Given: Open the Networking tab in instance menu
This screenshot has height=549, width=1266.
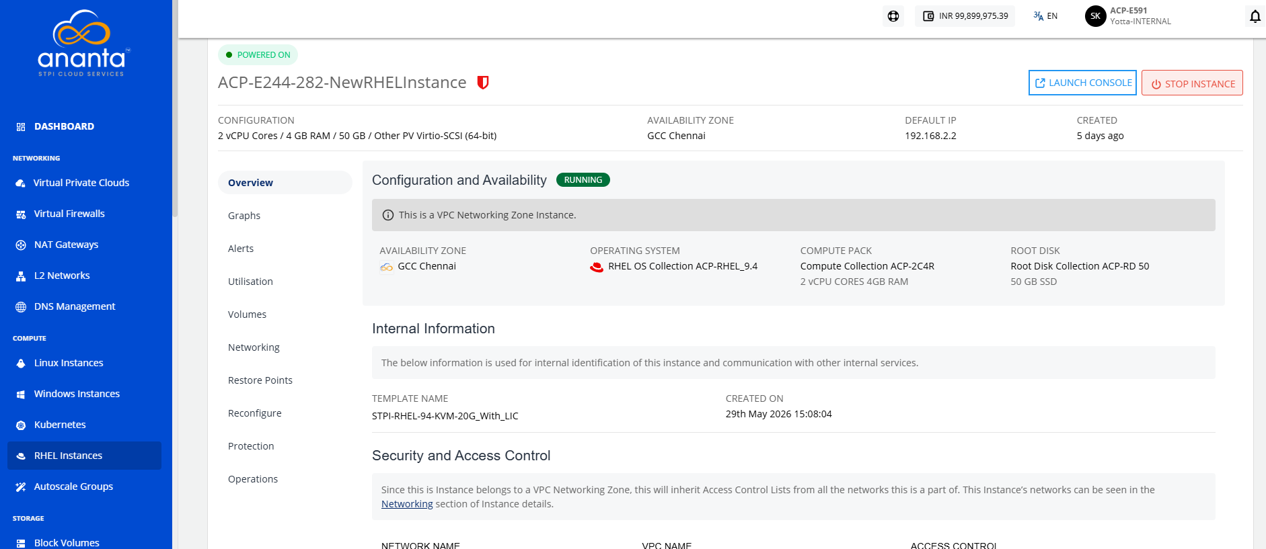Looking at the screenshot, I should (254, 347).
